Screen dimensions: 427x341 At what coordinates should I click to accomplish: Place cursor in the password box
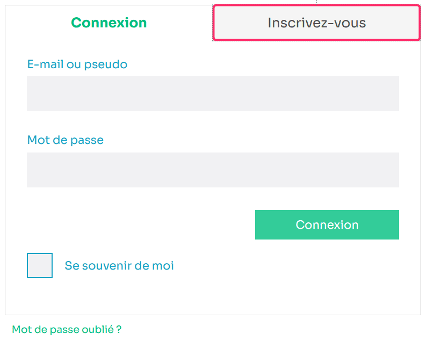[213, 170]
